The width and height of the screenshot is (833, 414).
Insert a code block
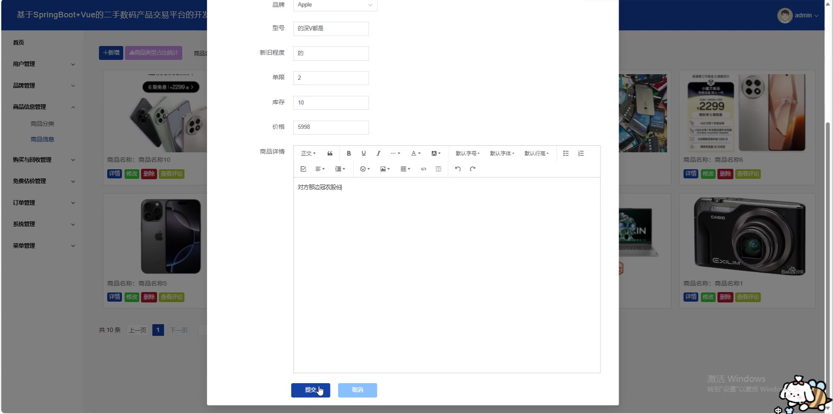point(423,169)
